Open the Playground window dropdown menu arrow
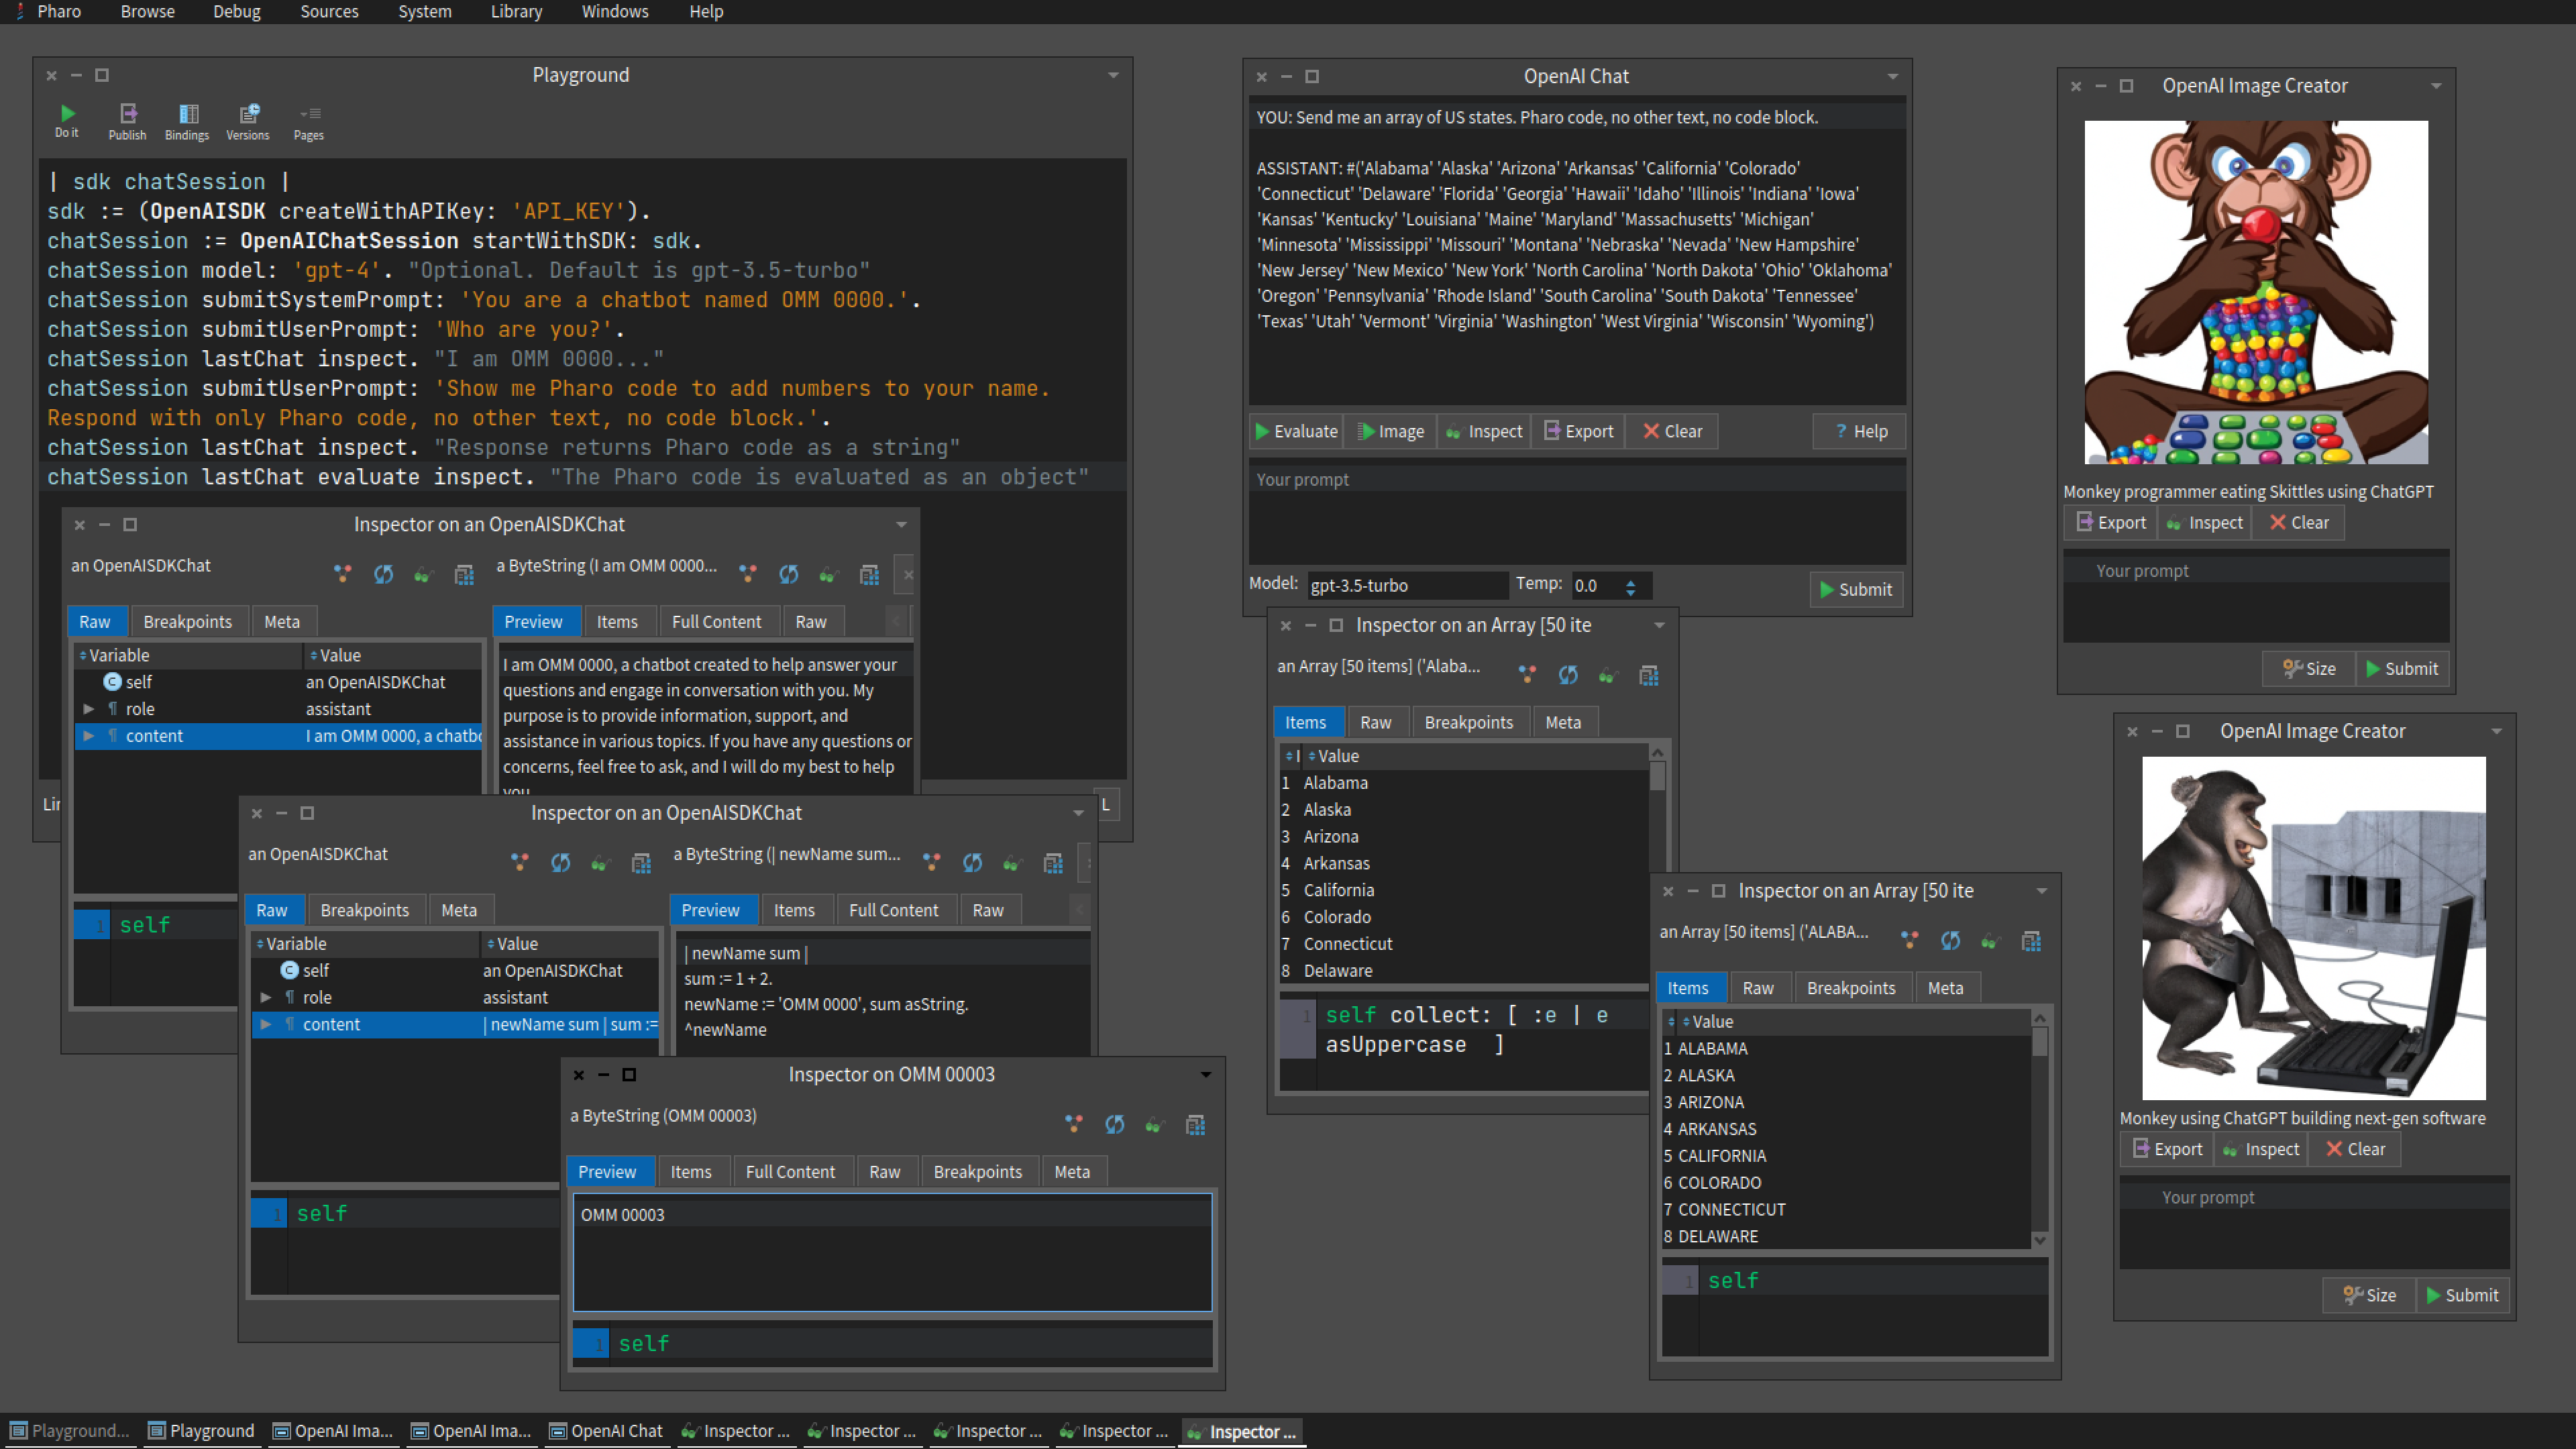This screenshot has width=2576, height=1449. coord(1113,75)
